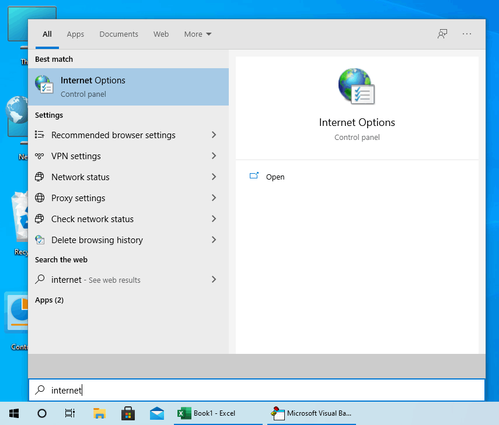
Task: Click the Delete browsing history icon
Action: (40, 240)
